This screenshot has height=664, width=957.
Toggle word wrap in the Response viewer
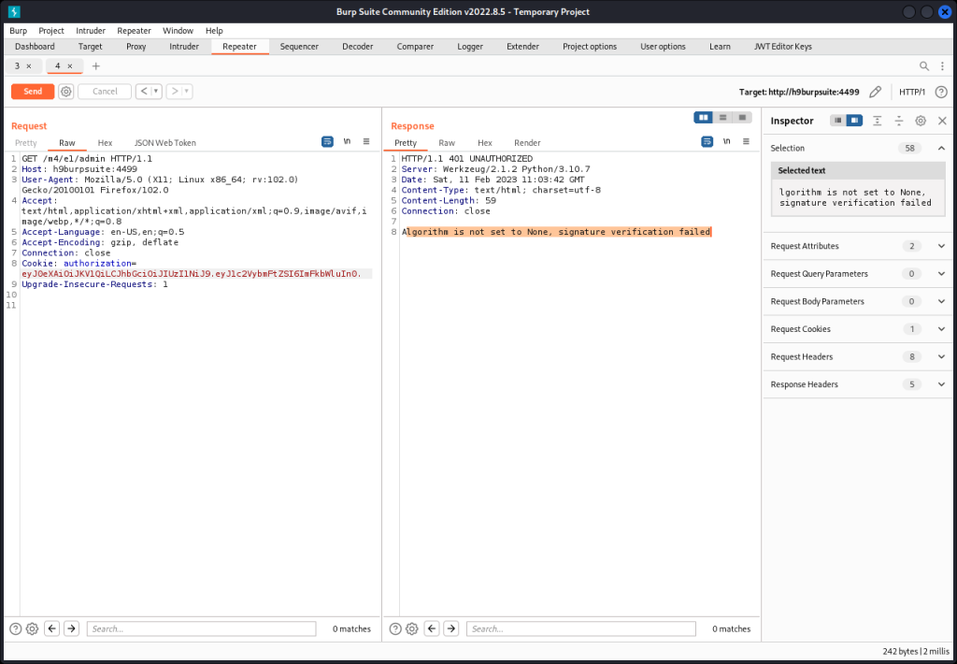tap(707, 142)
